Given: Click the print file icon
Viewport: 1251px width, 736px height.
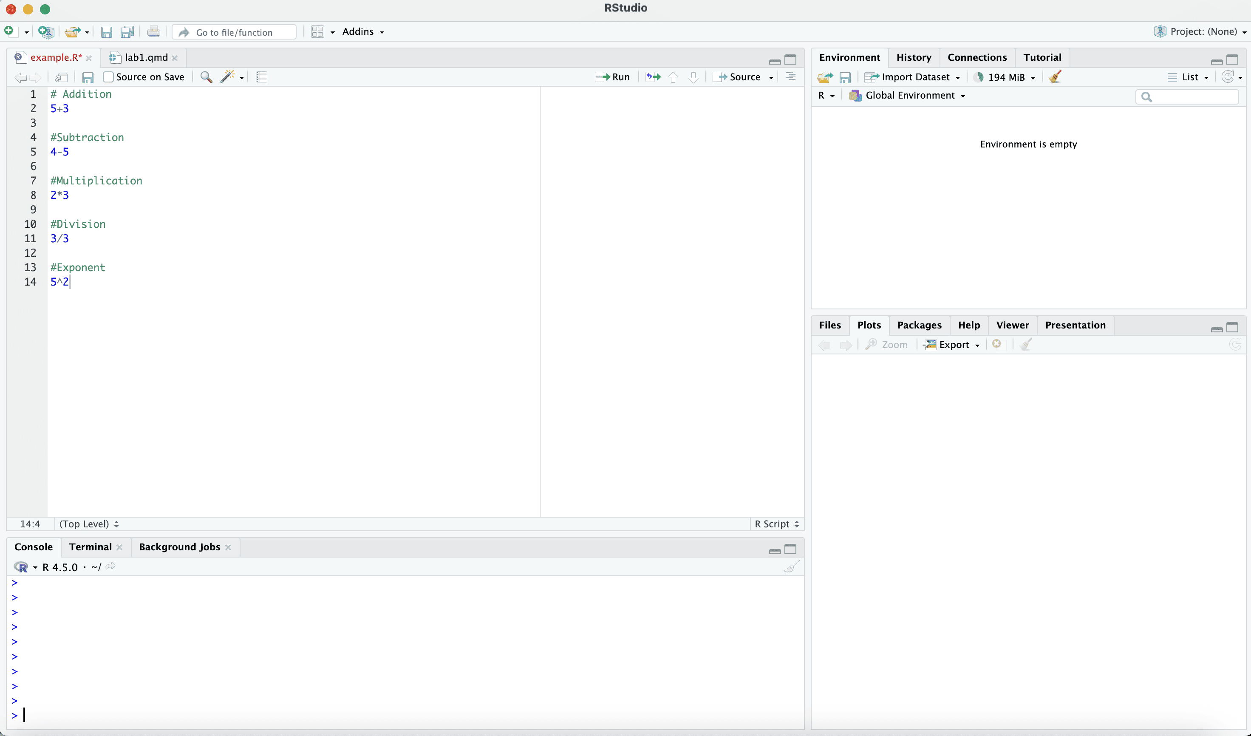Looking at the screenshot, I should (153, 32).
